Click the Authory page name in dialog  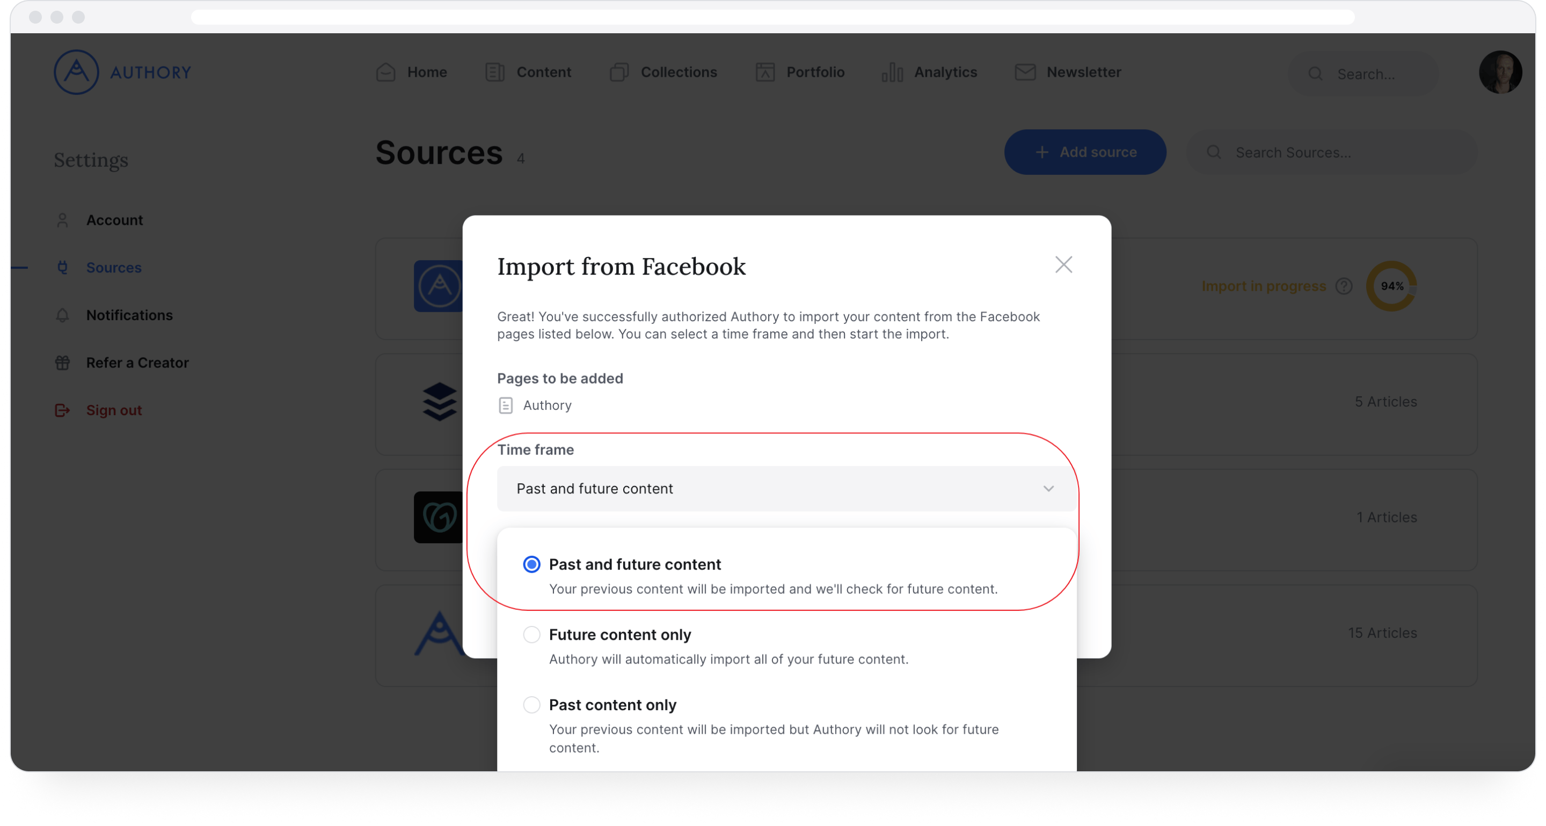point(547,405)
